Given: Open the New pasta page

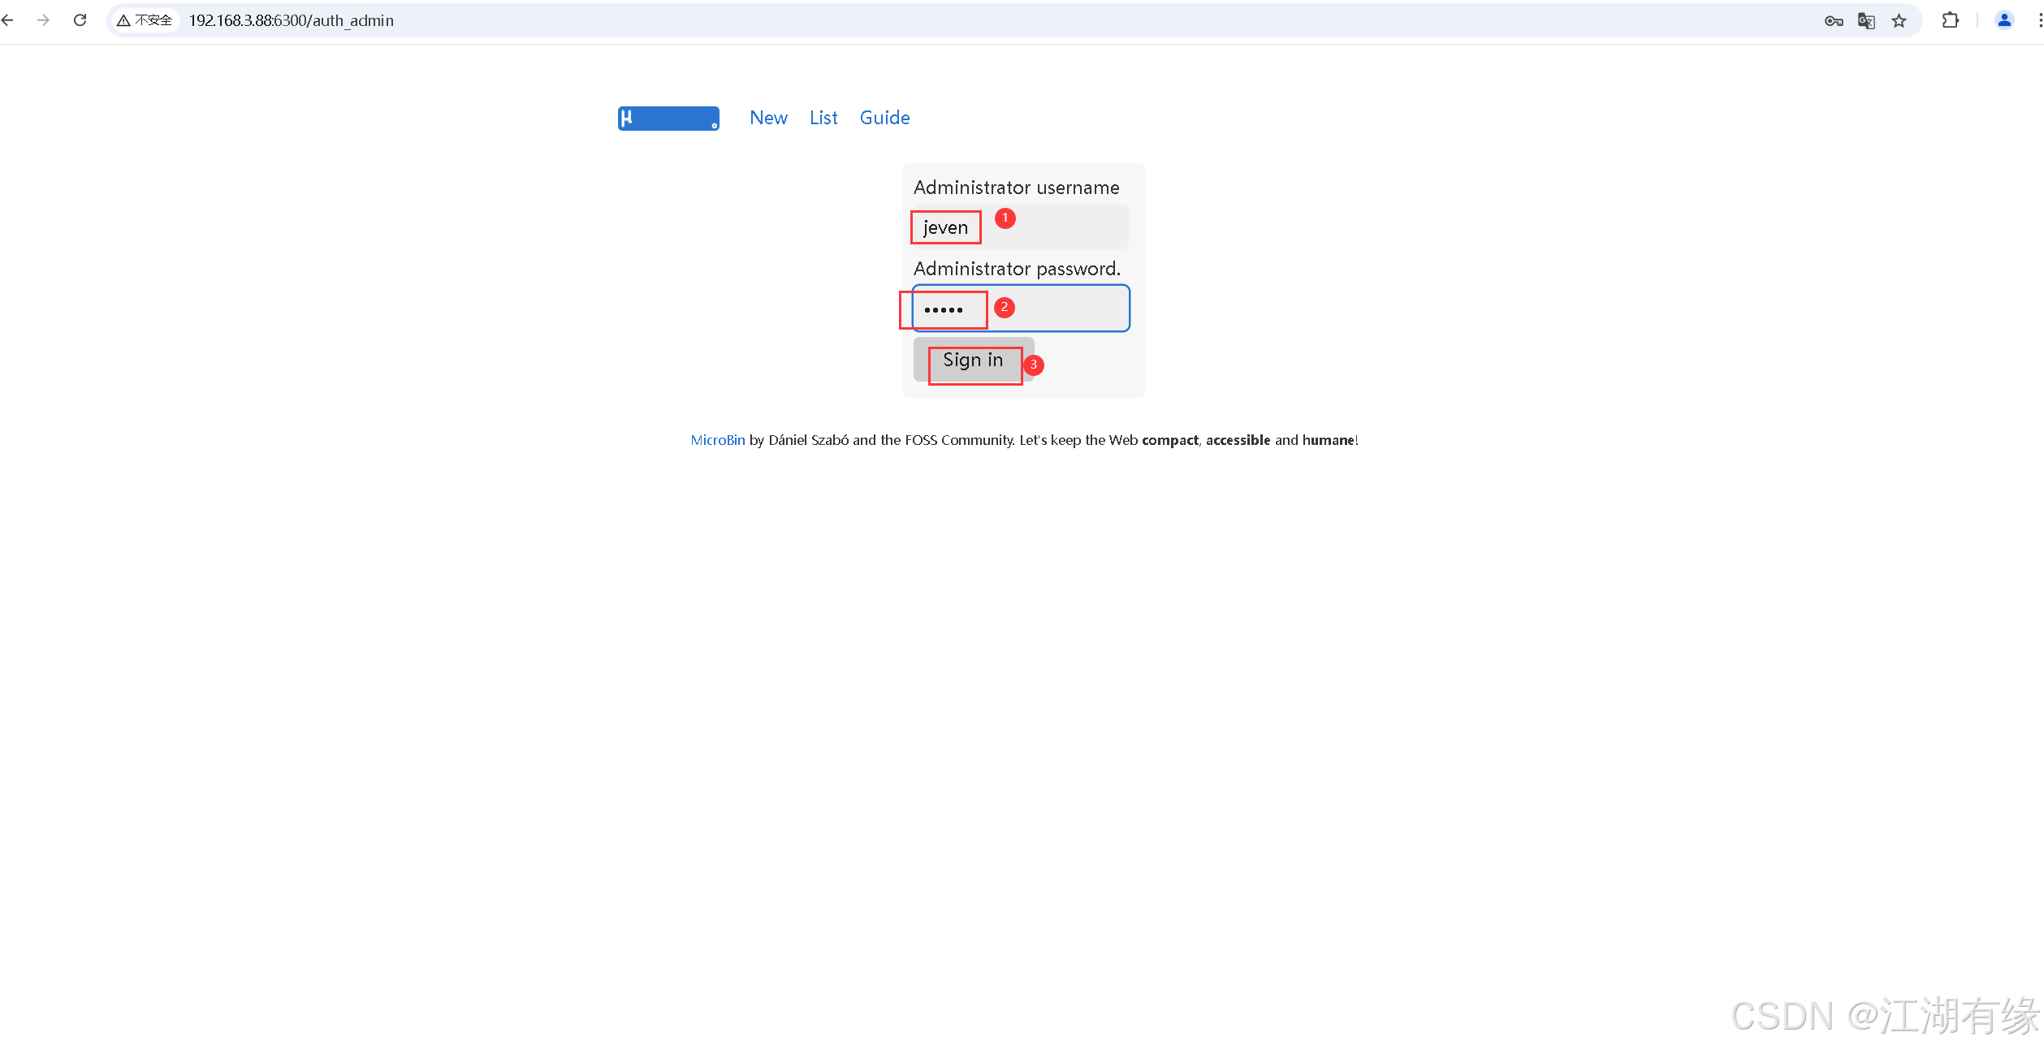Looking at the screenshot, I should point(768,118).
